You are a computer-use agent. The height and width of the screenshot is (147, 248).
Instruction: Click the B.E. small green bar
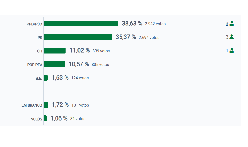(x=45, y=78)
